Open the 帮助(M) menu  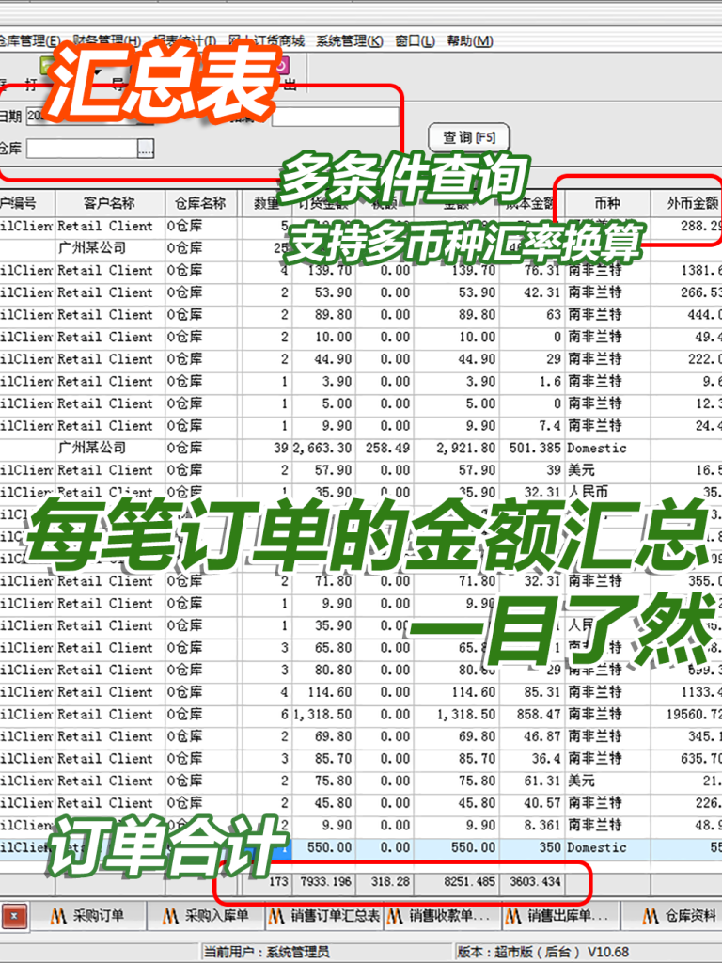pos(470,41)
